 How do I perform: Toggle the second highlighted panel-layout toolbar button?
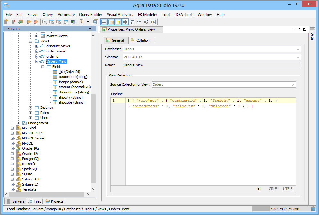tap(111, 22)
